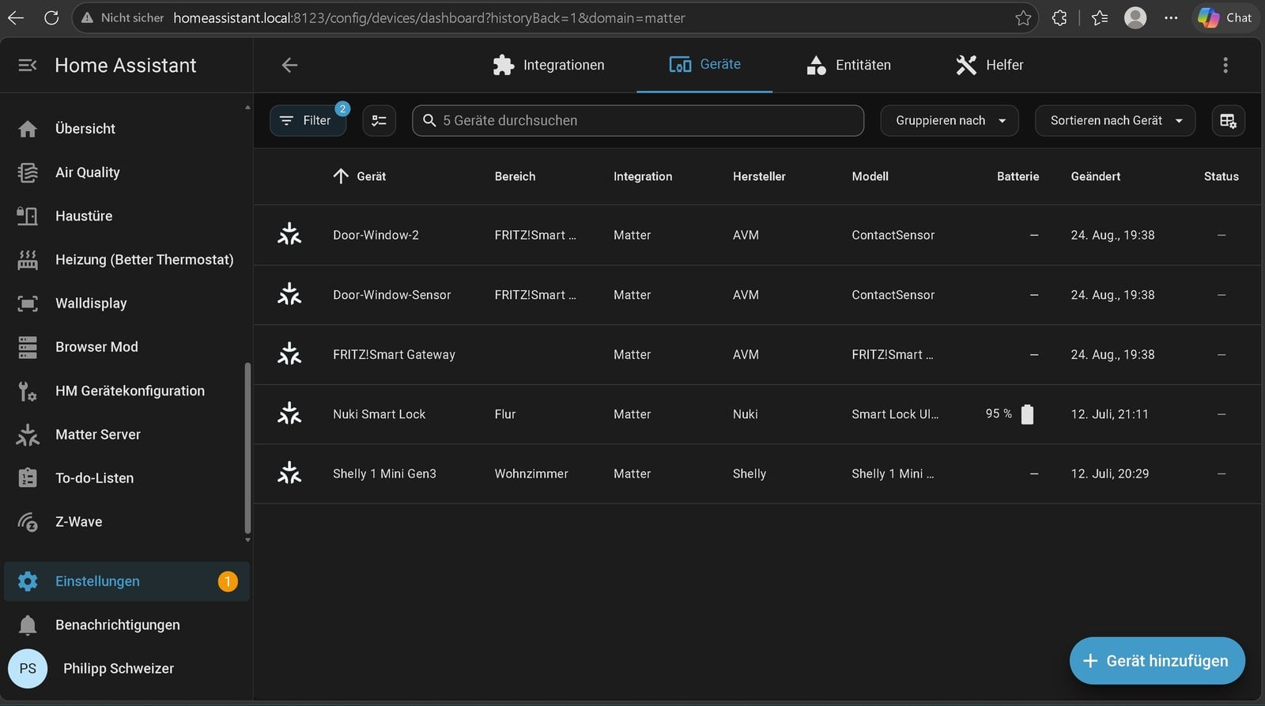
Task: Click the Flur area cell
Action: (504, 414)
